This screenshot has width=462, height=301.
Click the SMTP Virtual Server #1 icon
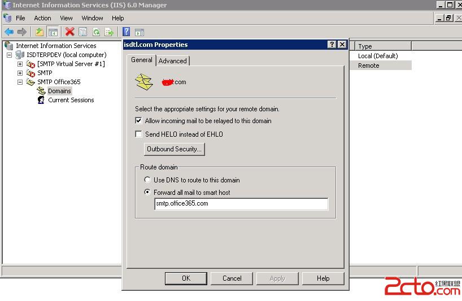[x=30, y=64]
